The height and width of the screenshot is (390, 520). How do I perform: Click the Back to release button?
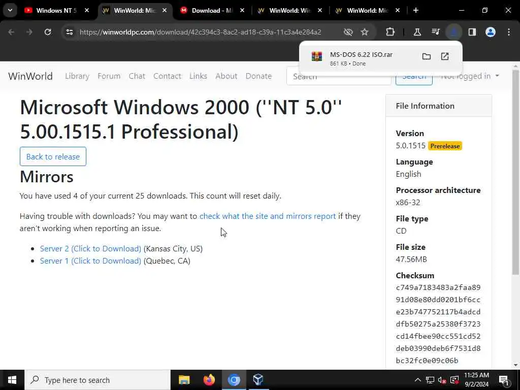[53, 156]
